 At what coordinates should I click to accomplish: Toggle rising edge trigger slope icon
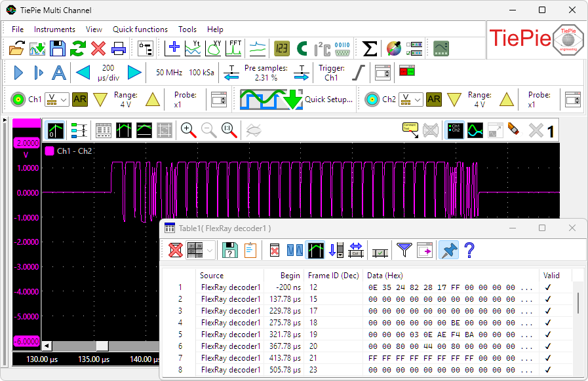point(359,73)
